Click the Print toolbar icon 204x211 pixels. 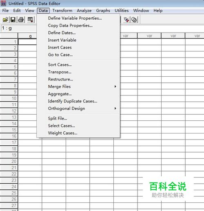point(21,20)
